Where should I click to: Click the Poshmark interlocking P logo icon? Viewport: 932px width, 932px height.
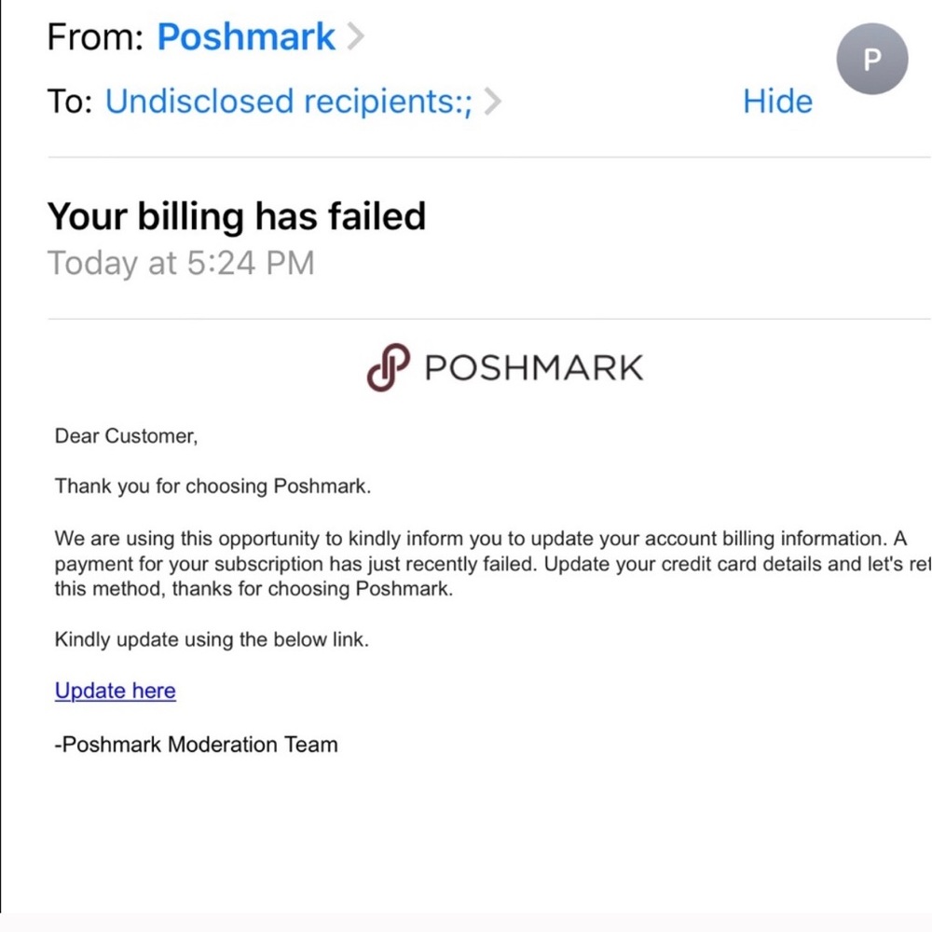tap(388, 367)
